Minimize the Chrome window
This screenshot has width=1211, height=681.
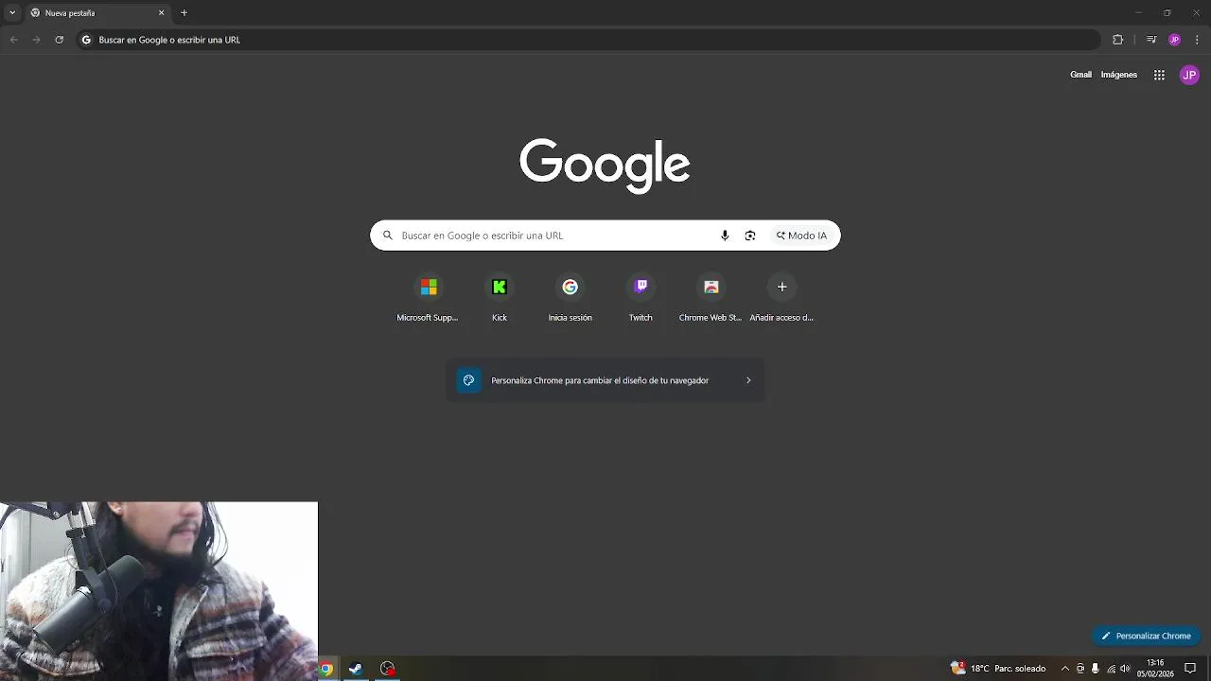[1138, 13]
